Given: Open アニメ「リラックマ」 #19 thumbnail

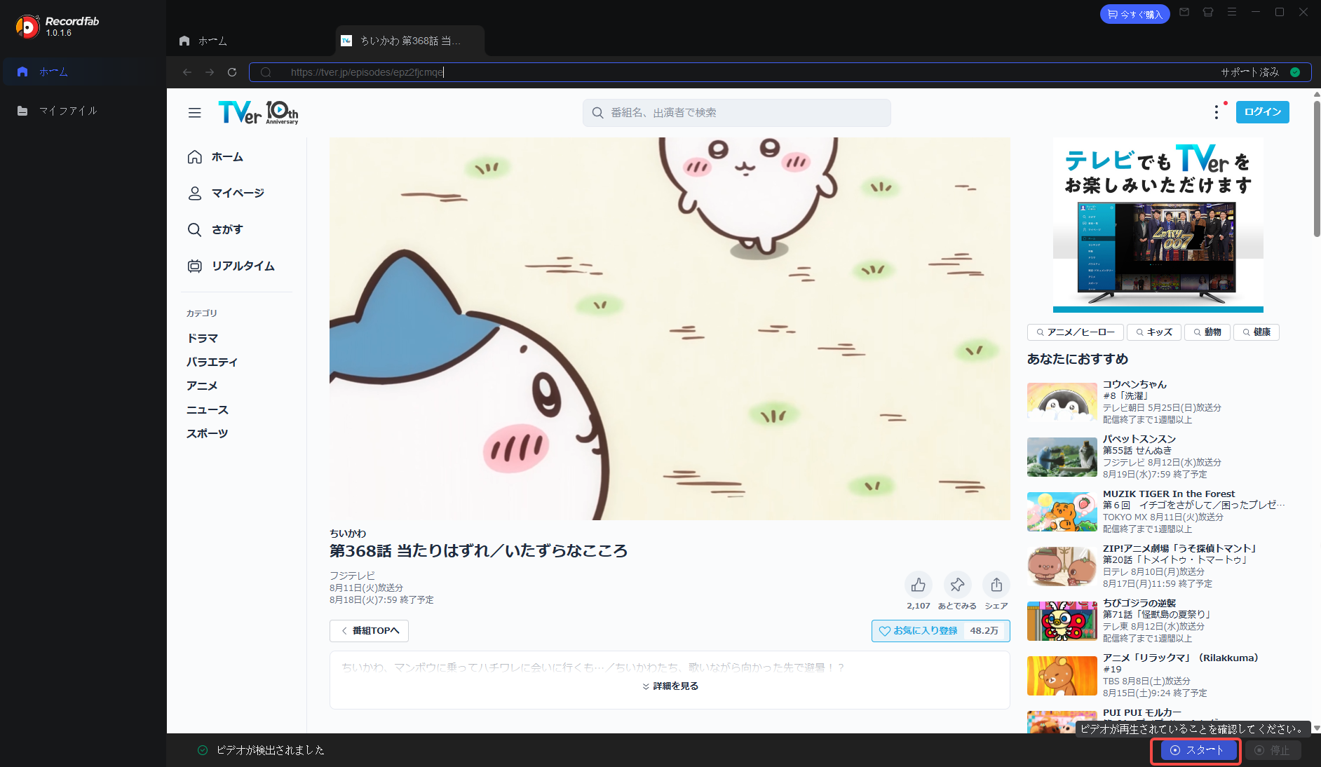Looking at the screenshot, I should 1062,676.
